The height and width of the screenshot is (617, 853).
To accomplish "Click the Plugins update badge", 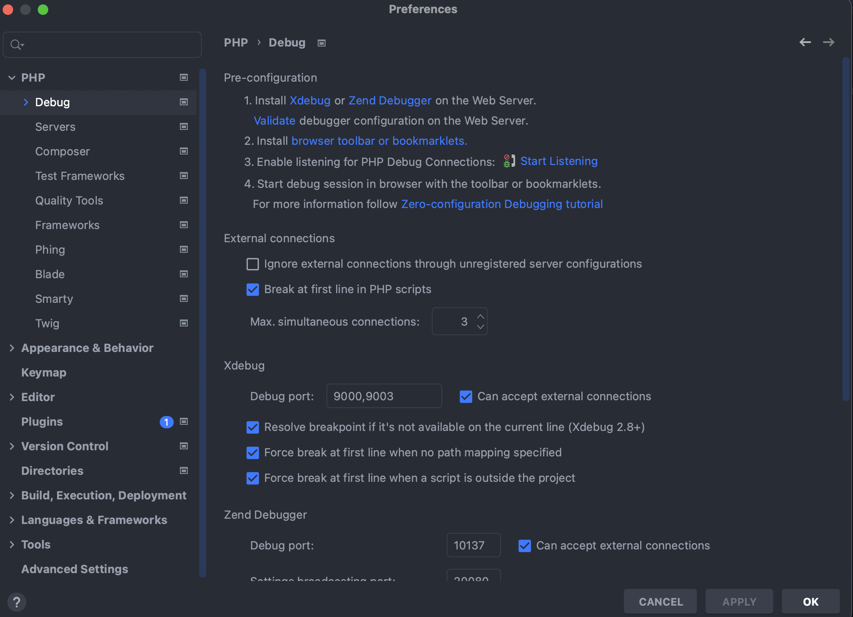I will point(166,422).
